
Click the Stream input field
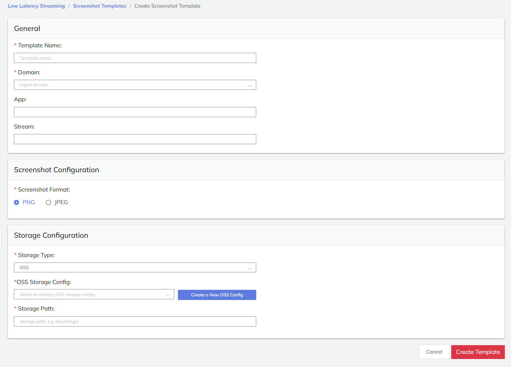(x=135, y=139)
